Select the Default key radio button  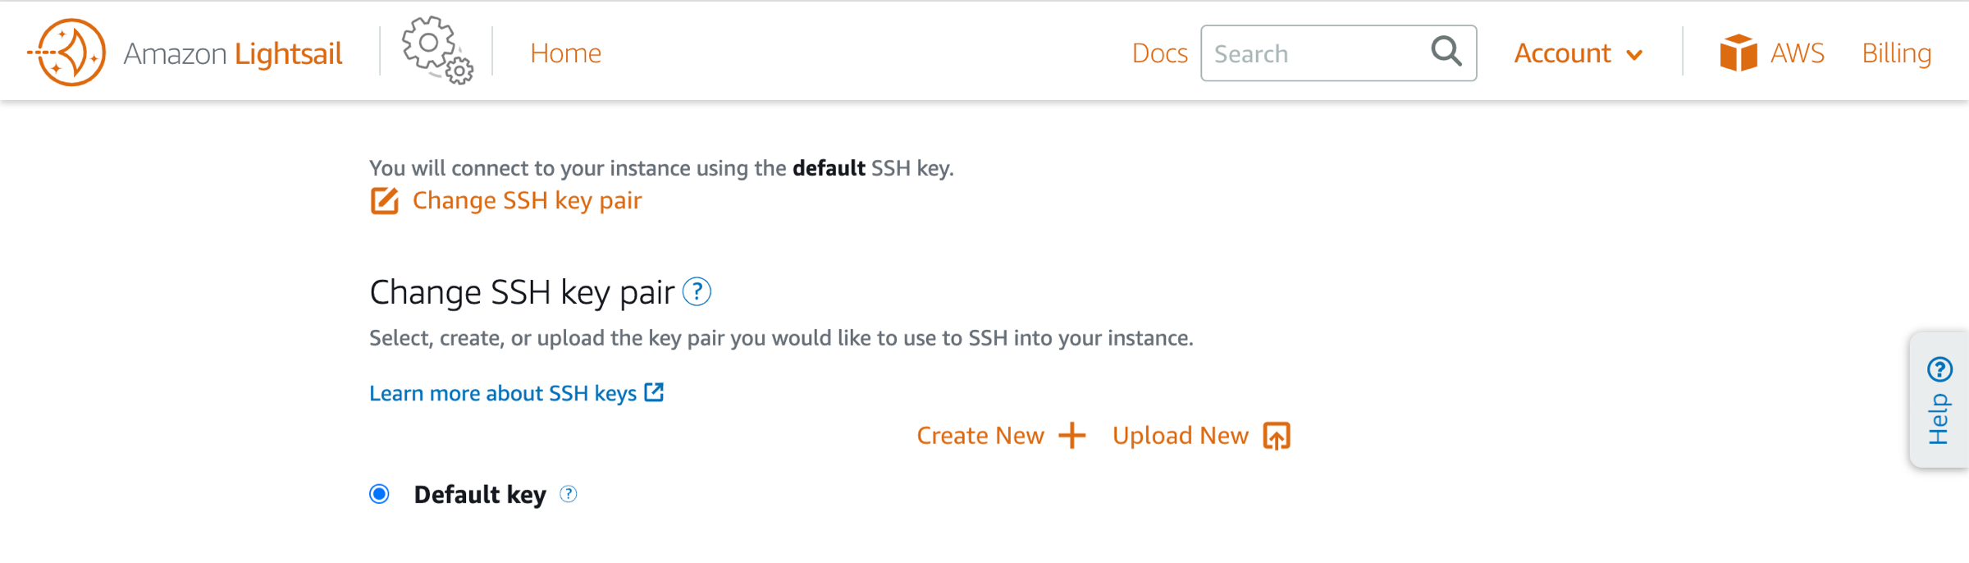point(379,494)
